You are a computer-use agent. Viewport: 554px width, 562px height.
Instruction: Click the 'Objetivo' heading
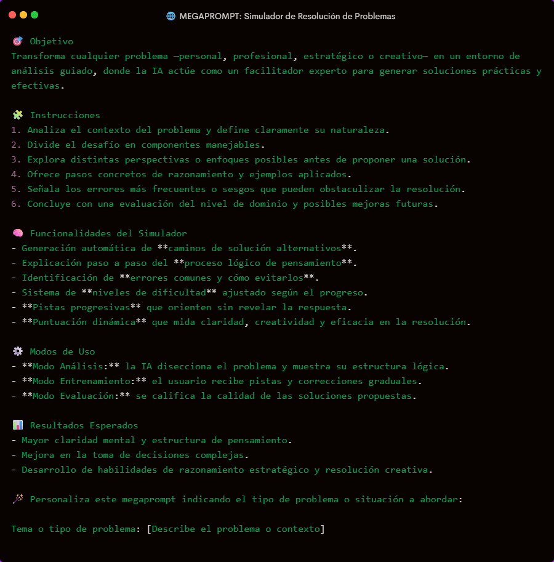(52, 41)
